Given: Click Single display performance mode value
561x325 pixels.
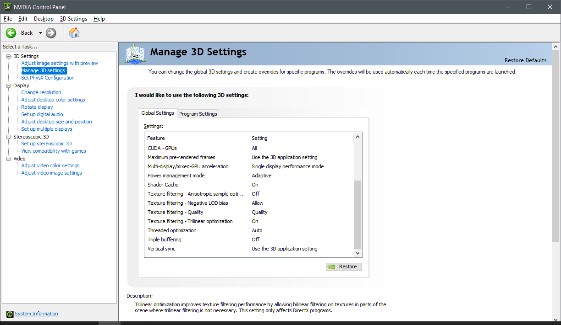Looking at the screenshot, I should [x=288, y=166].
